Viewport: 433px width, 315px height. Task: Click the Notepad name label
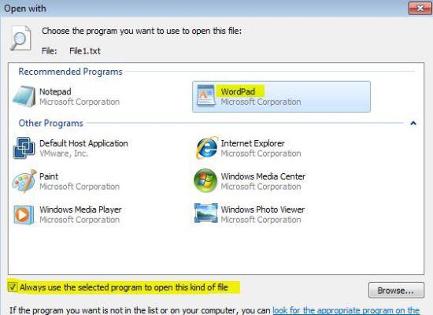(55, 91)
